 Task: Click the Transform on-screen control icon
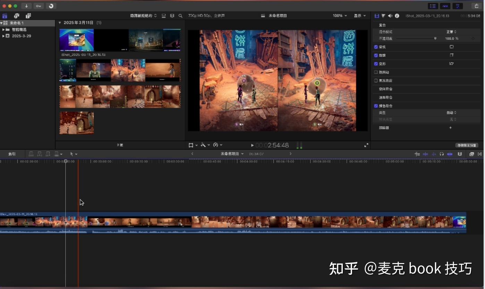click(x=451, y=46)
